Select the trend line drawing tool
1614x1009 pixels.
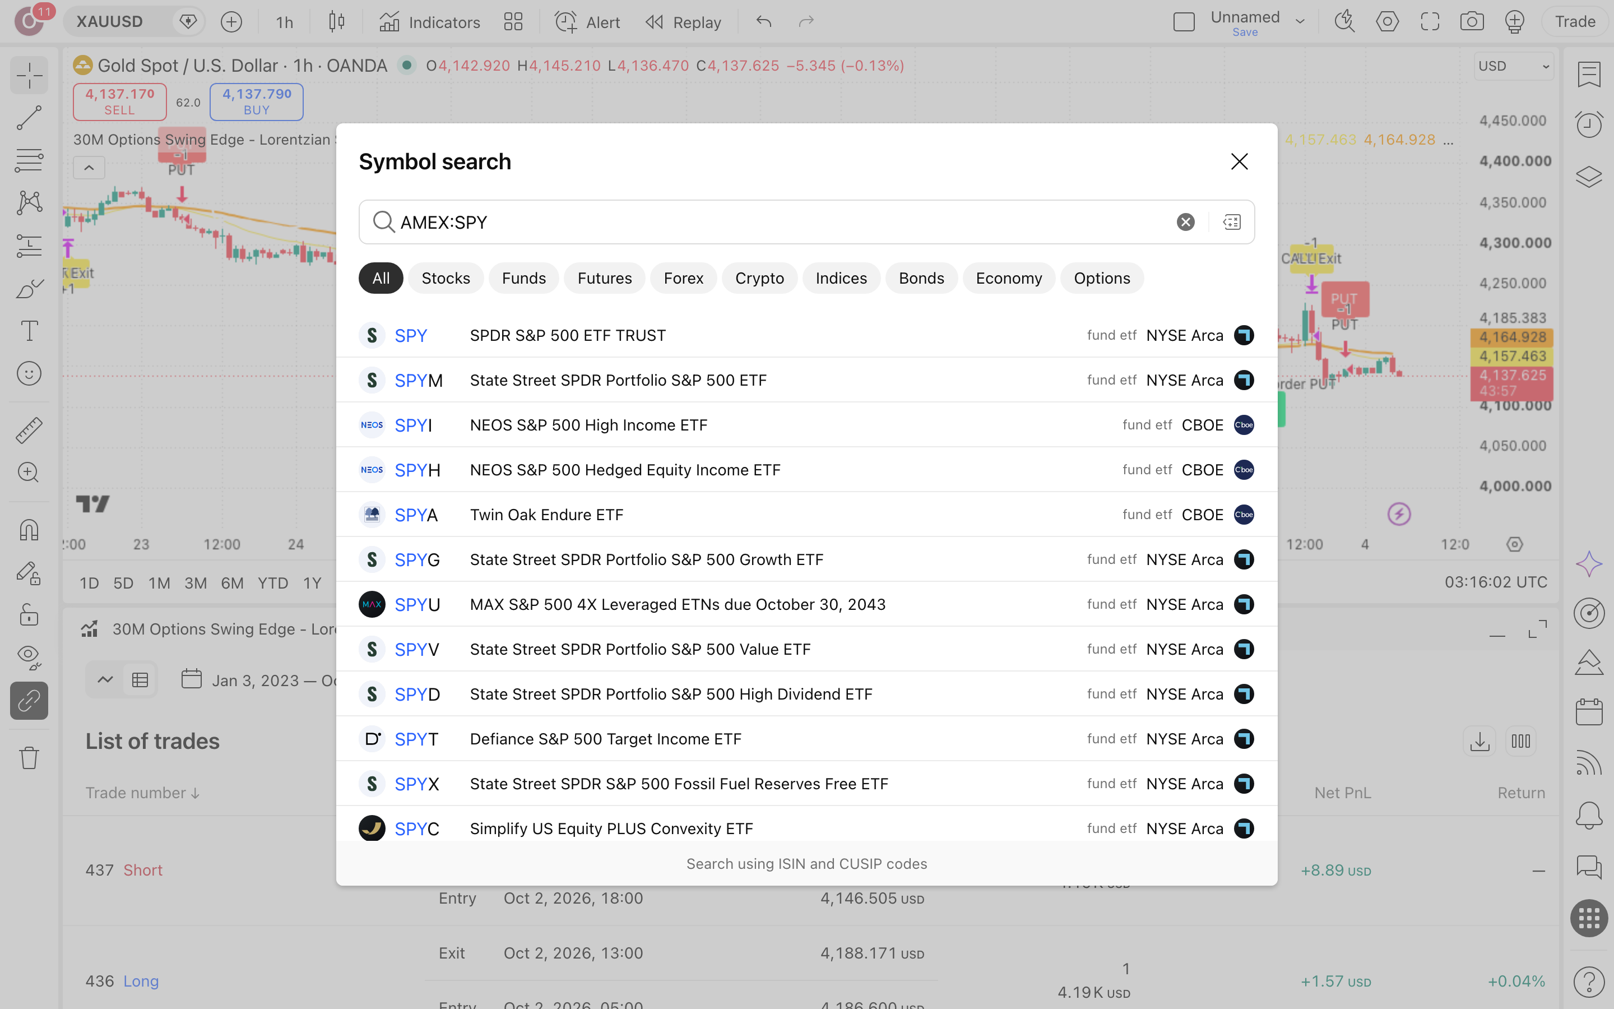click(29, 118)
